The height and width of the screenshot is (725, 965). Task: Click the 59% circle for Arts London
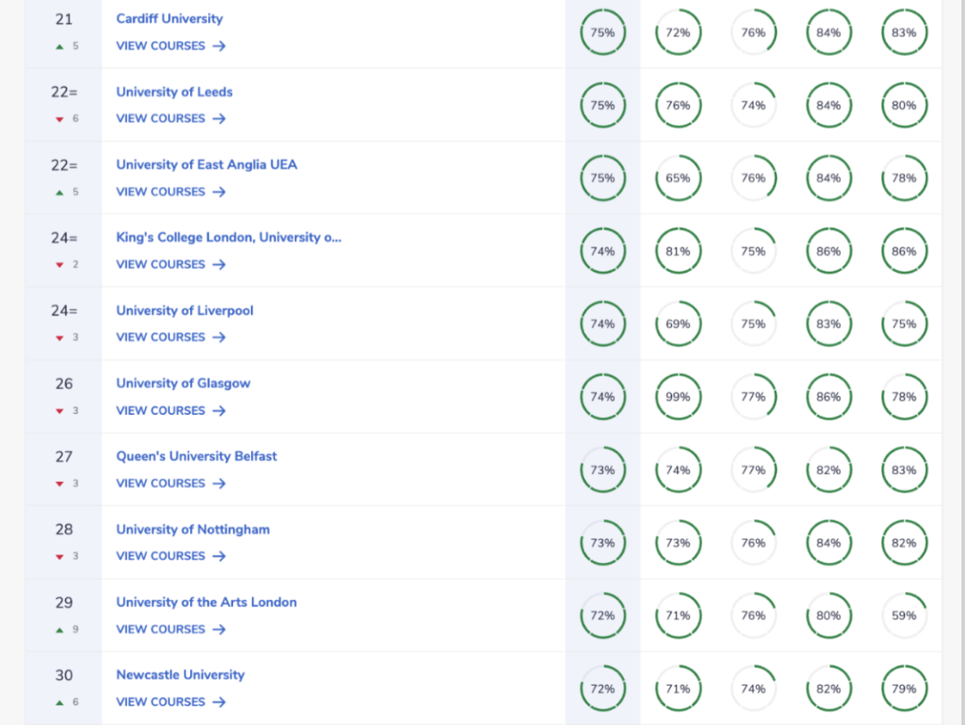903,615
